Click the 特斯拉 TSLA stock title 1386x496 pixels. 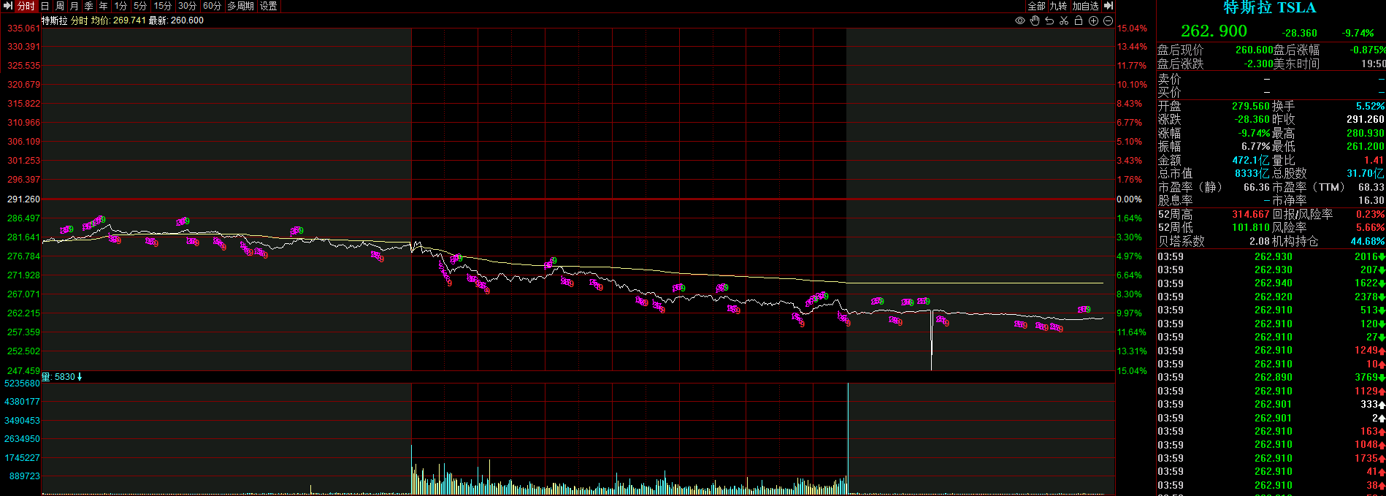coord(1270,8)
